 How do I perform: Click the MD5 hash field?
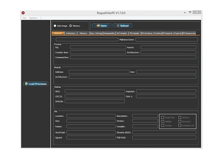[x=95, y=91]
